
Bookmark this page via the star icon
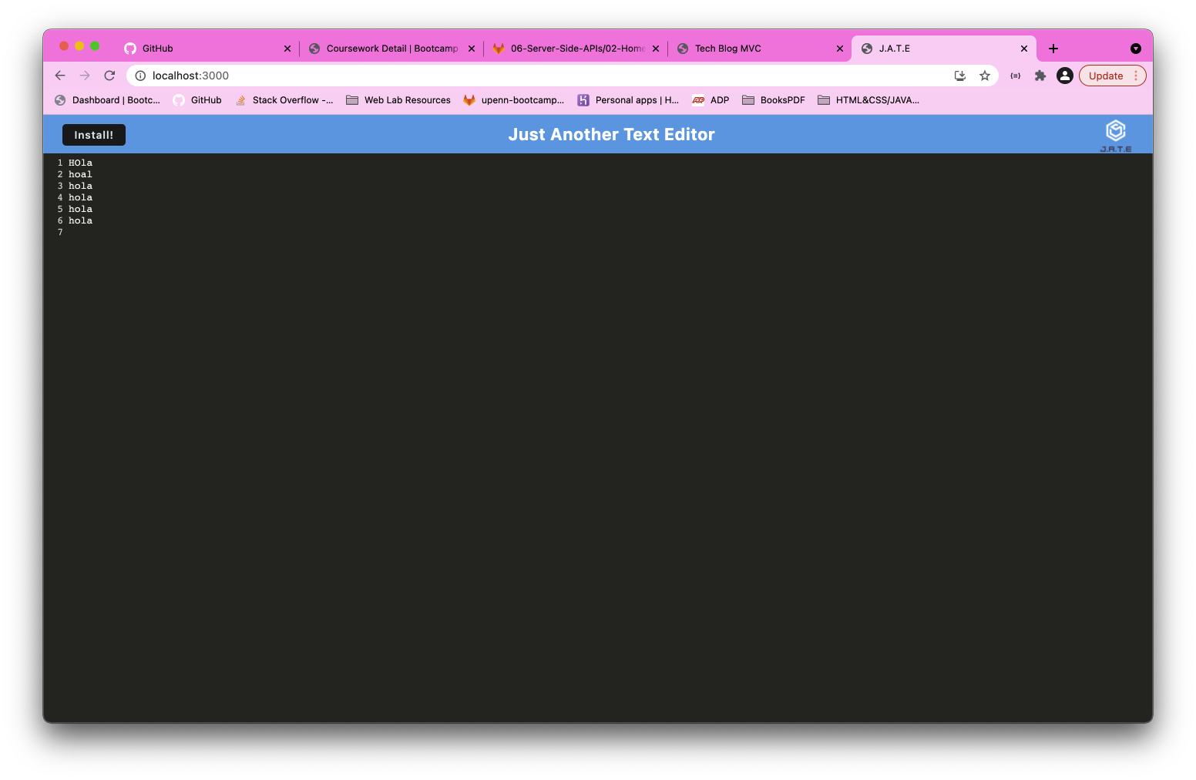[x=985, y=76]
